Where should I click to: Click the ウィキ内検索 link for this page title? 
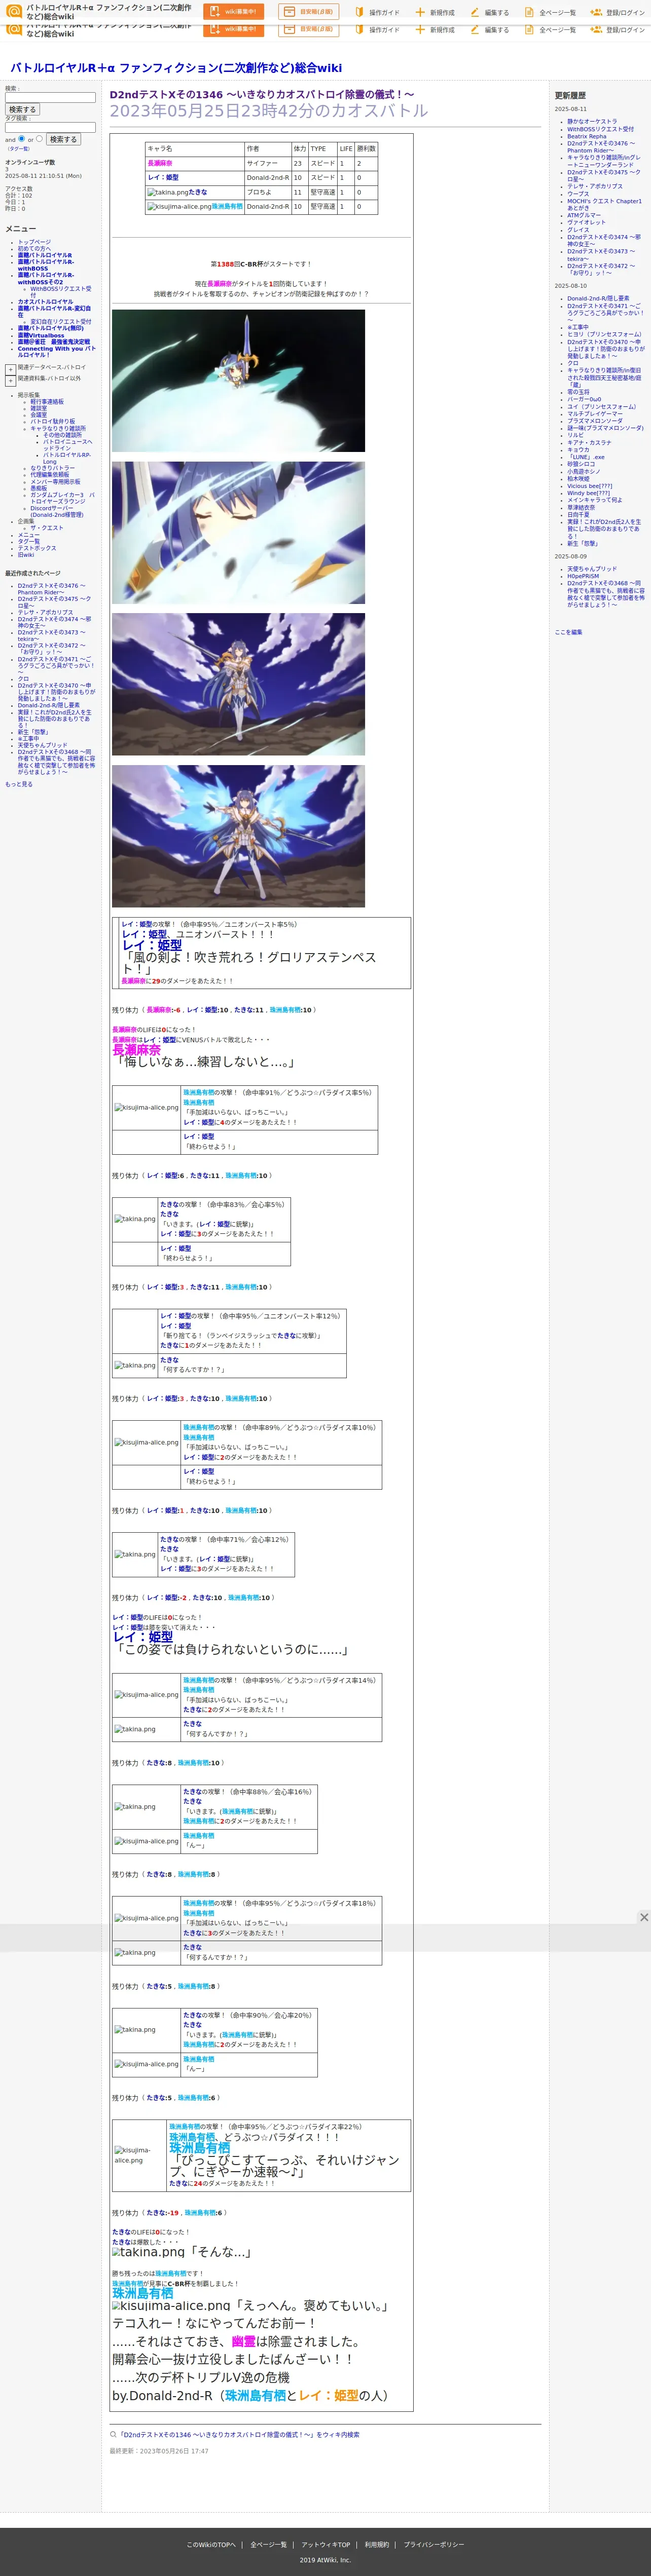(239, 2435)
